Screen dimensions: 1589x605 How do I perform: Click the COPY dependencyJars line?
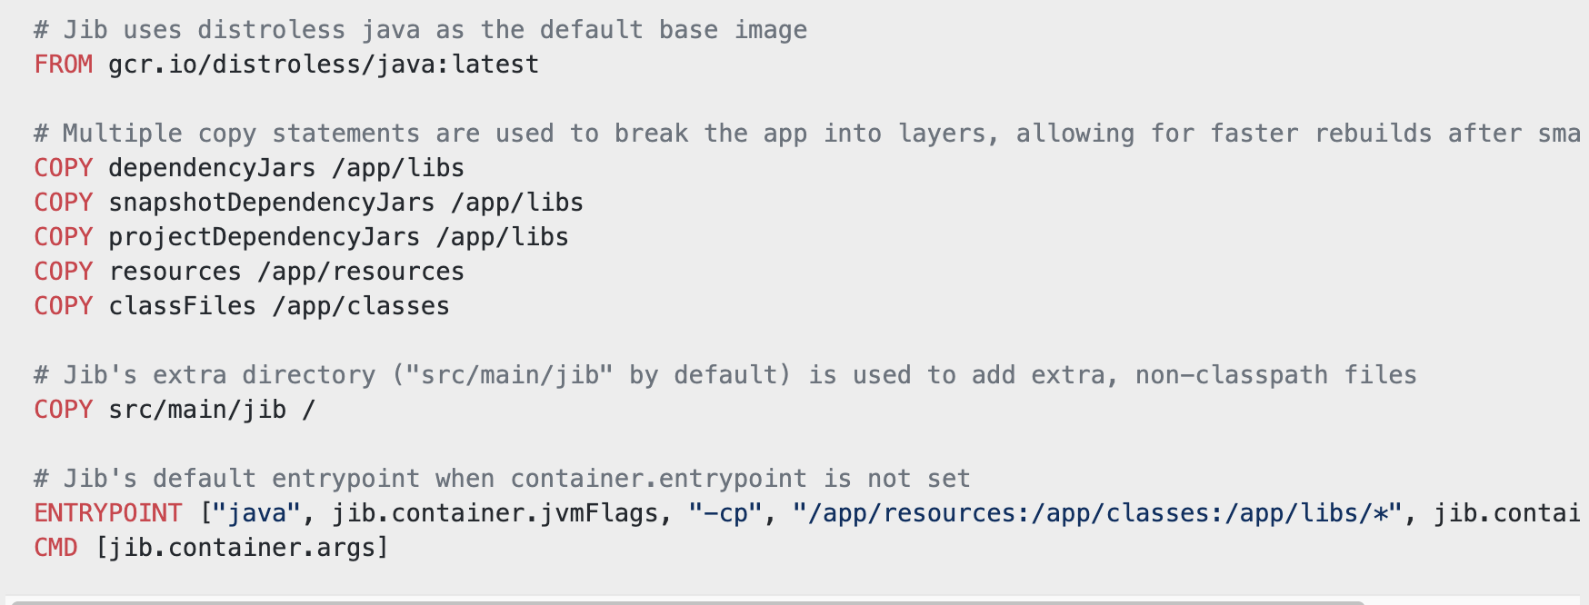tap(249, 168)
